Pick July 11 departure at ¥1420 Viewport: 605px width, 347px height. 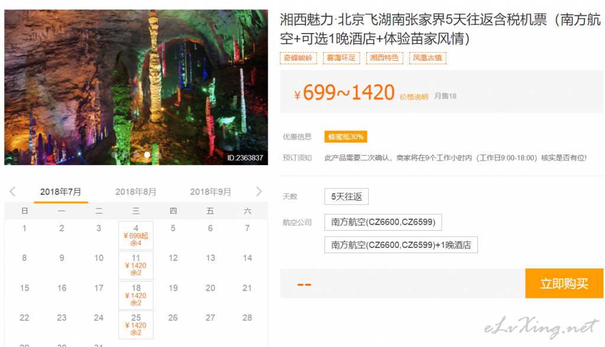click(136, 265)
